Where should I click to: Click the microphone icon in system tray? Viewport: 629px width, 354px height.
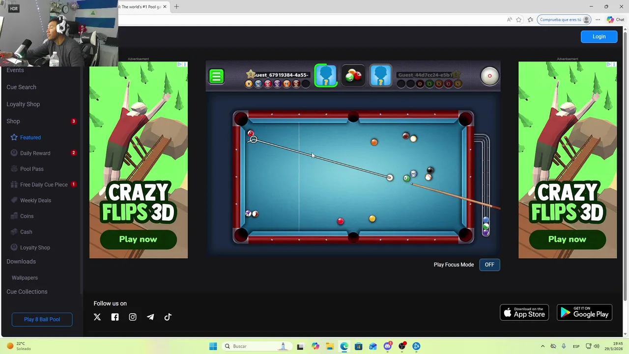coord(564,346)
